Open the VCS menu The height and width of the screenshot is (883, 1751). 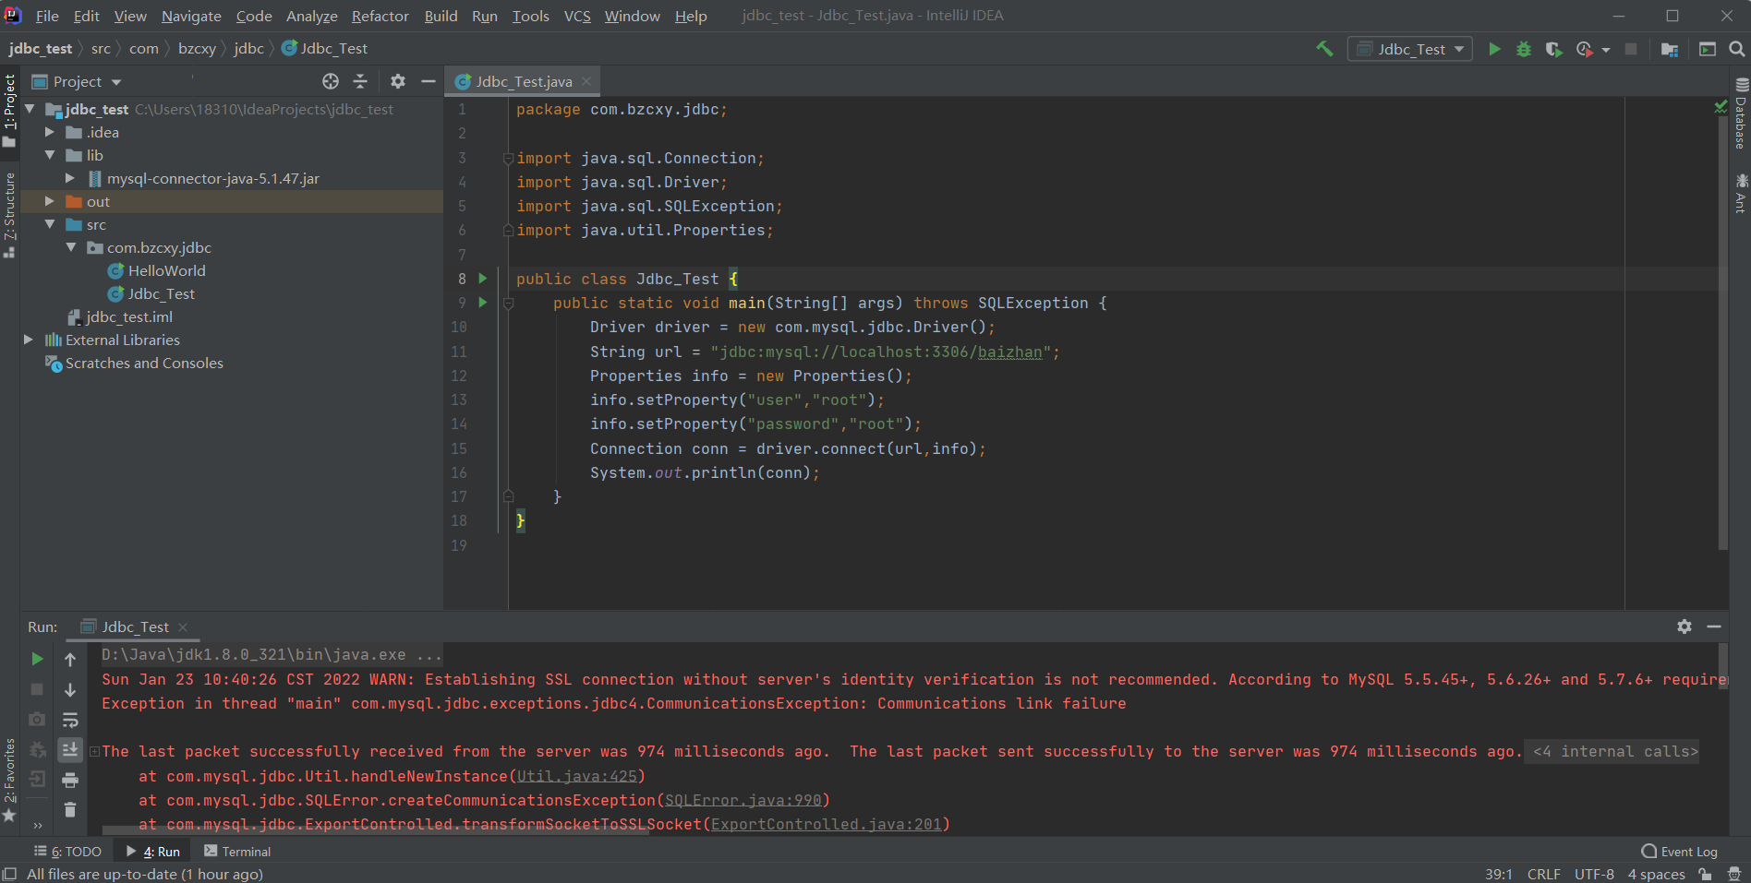pos(577,16)
